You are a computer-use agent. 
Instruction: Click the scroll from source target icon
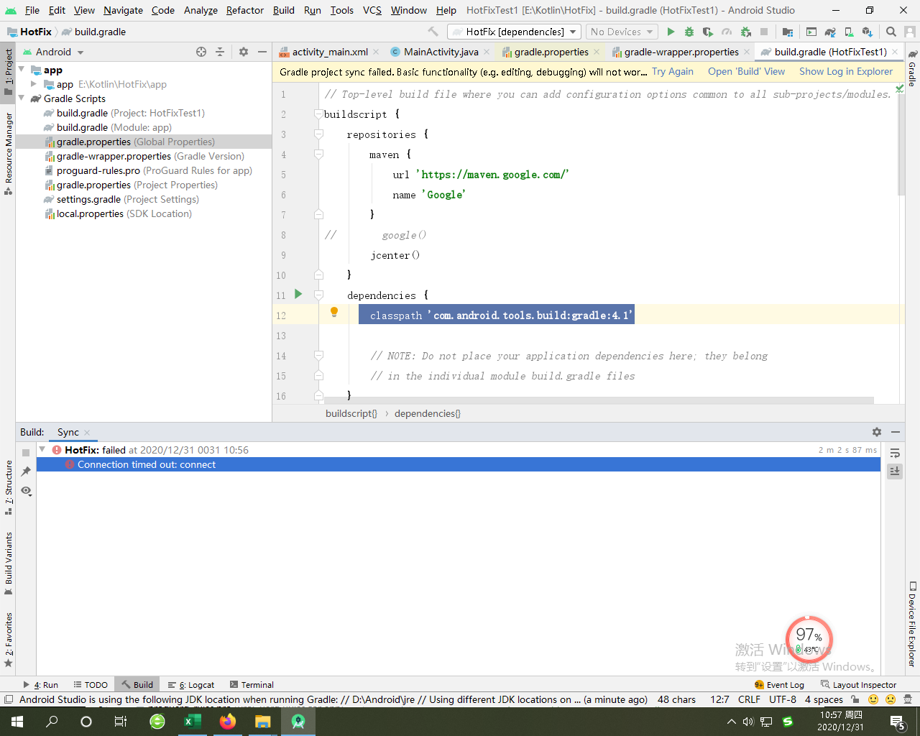201,52
